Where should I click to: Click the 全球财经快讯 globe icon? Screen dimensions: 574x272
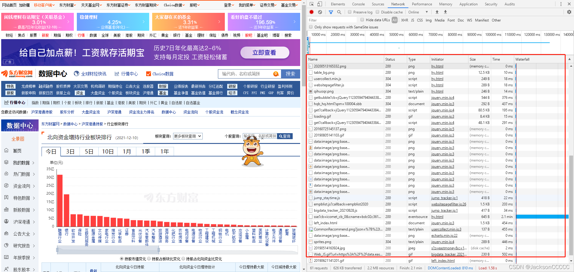point(77,74)
